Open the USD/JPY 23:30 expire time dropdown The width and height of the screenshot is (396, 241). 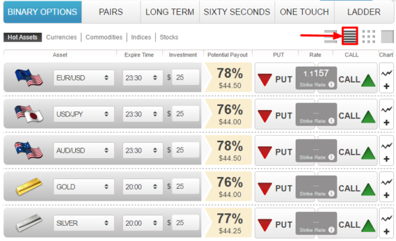pos(143,114)
